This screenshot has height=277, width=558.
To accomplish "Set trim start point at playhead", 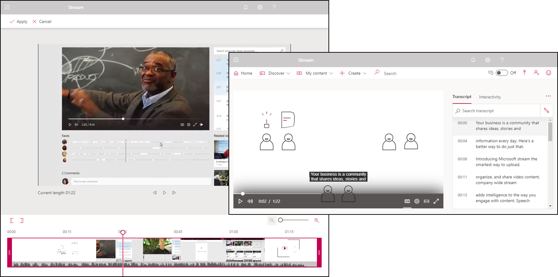I will 12,221.
